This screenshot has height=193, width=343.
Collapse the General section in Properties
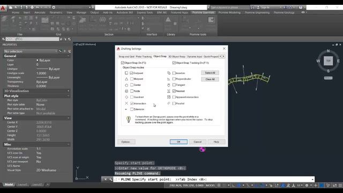tap(68, 56)
